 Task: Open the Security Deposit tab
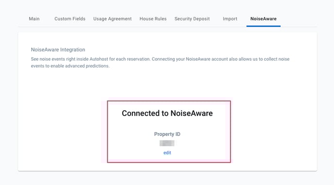pyautogui.click(x=192, y=19)
